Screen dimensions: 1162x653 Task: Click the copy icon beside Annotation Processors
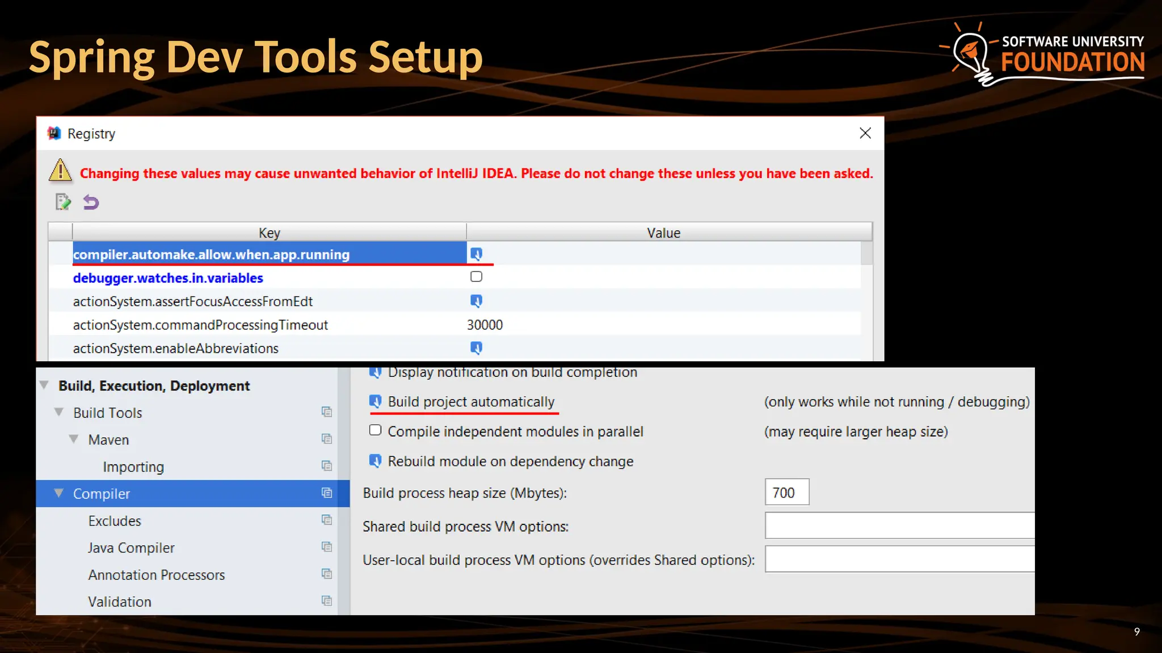[x=327, y=574]
